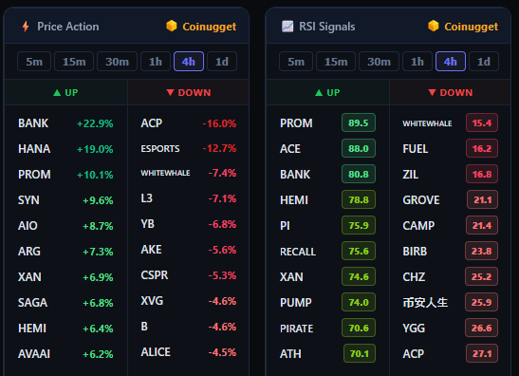The height and width of the screenshot is (376, 519).
Task: Click the Coinugget nugget icon in RSI Signals
Action: pyautogui.click(x=434, y=26)
